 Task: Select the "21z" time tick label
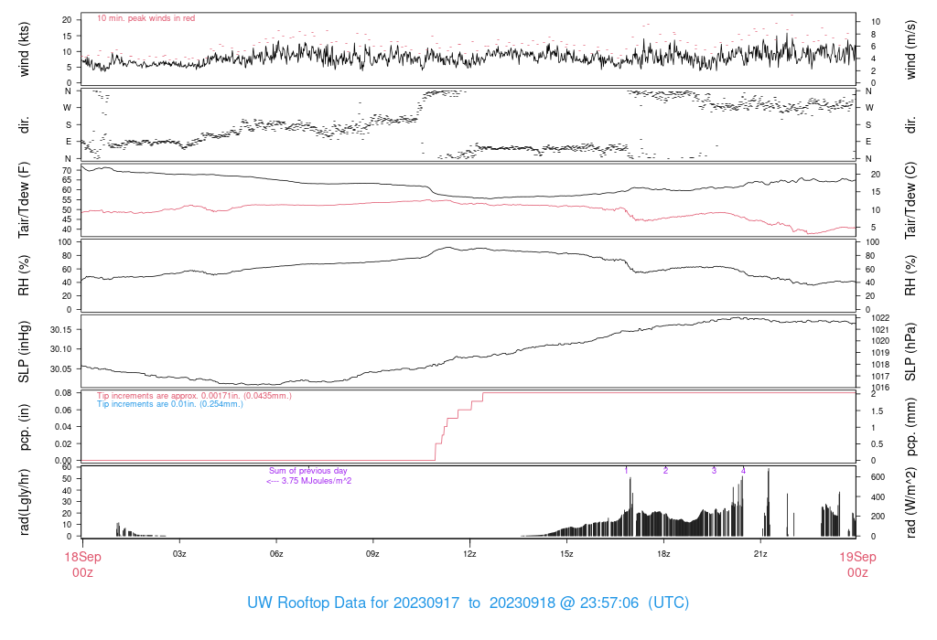point(760,554)
